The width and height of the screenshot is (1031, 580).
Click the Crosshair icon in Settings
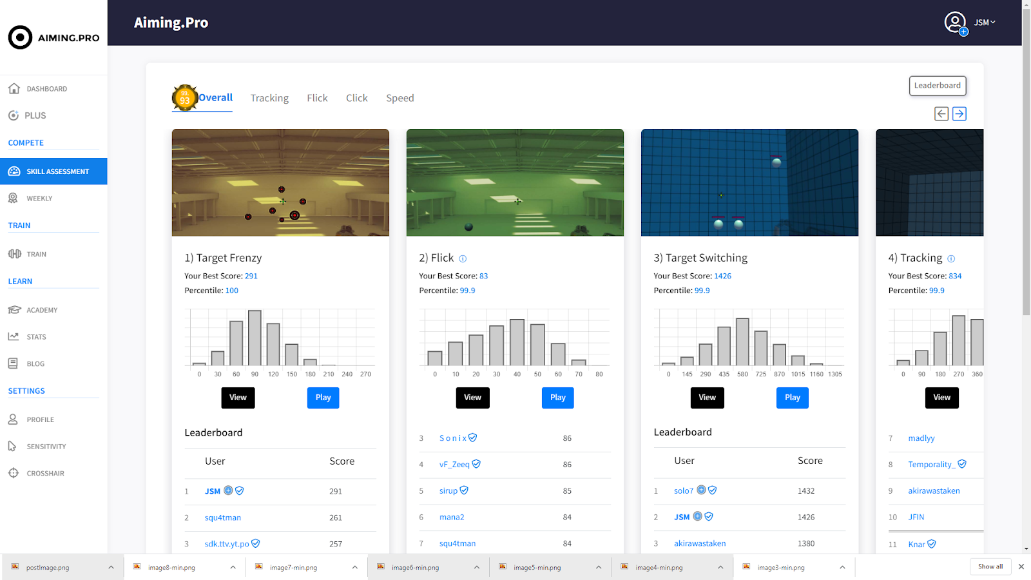[14, 473]
